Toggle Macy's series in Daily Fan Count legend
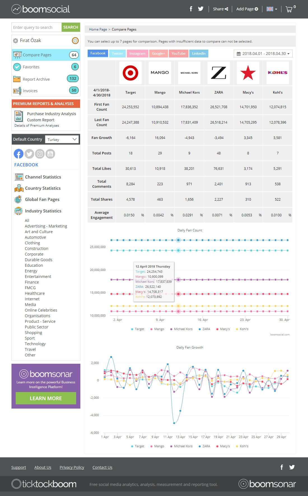 click(223, 329)
